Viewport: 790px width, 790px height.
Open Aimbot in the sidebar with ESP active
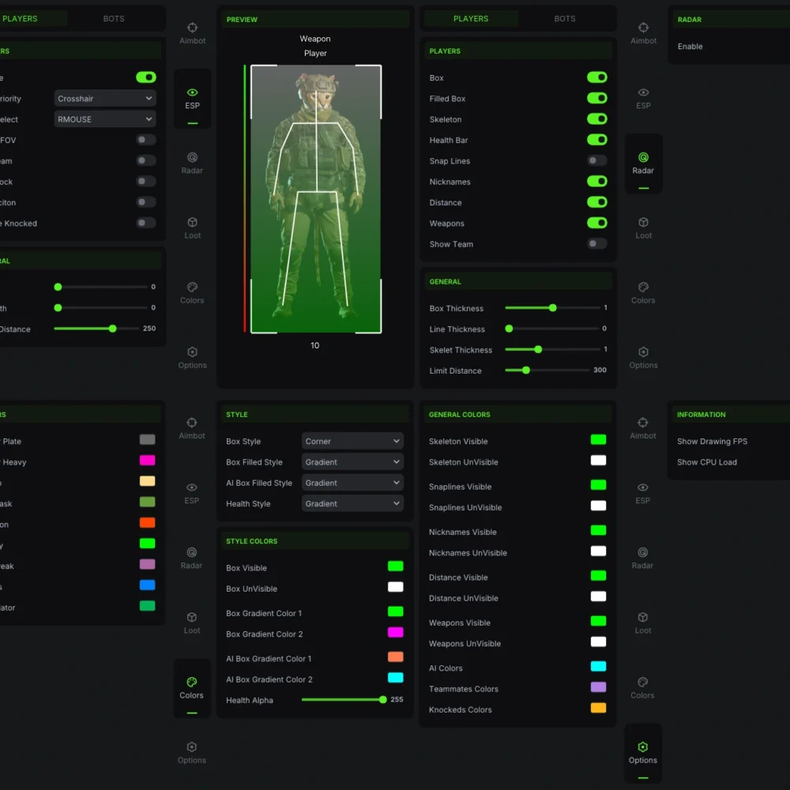[x=193, y=33]
